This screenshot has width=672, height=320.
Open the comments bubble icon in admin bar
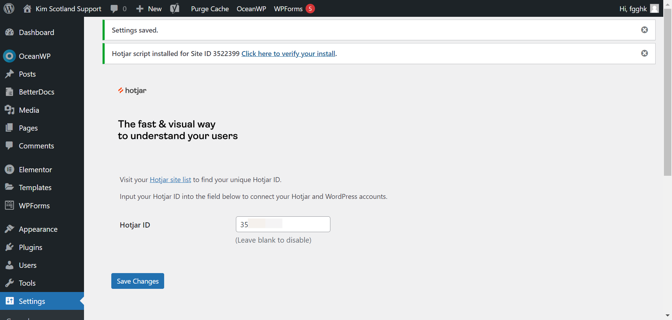tap(114, 9)
